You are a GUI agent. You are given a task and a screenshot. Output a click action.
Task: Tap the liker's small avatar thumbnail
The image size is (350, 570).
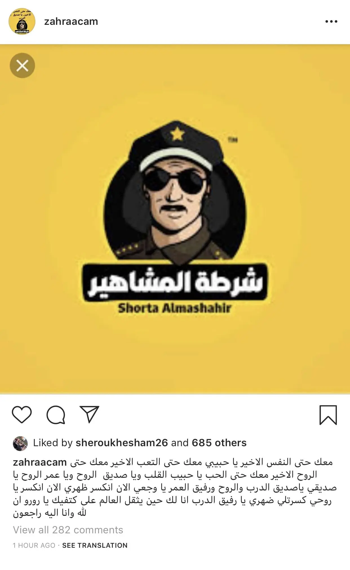click(x=20, y=443)
